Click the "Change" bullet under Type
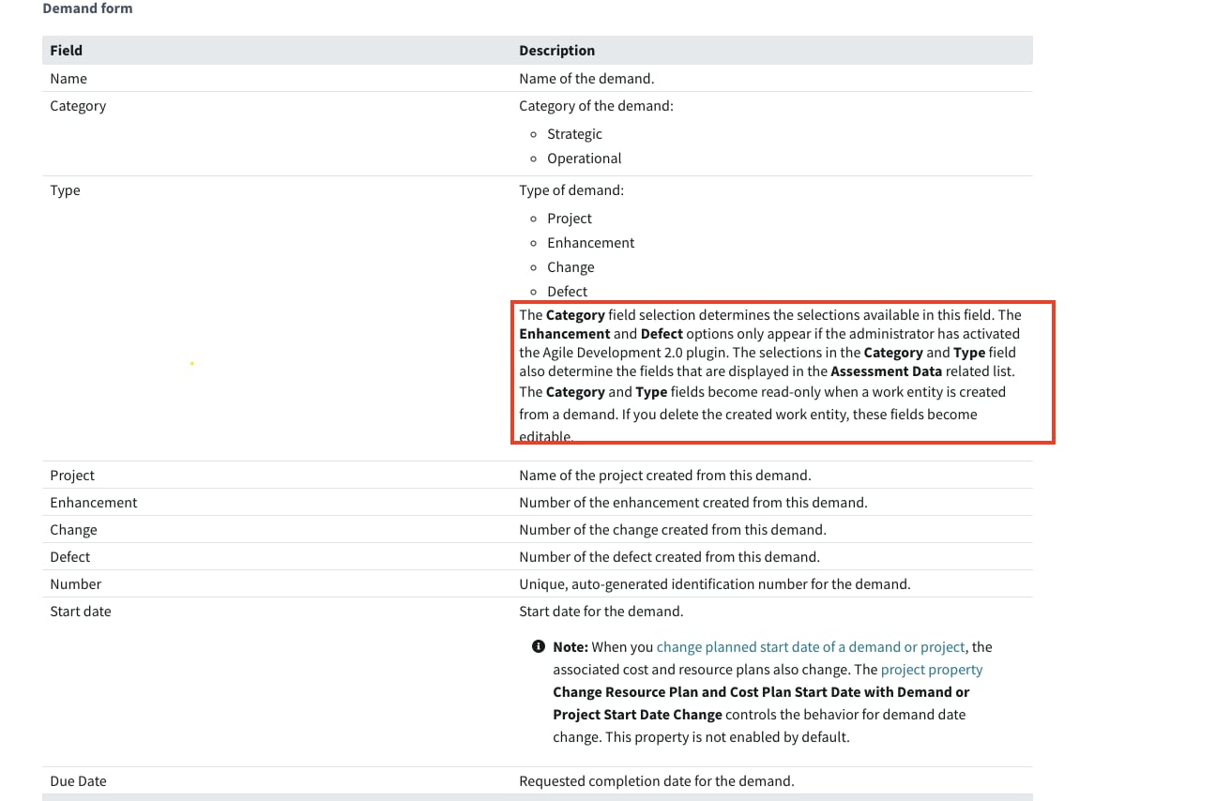1232x801 pixels. coord(570,266)
